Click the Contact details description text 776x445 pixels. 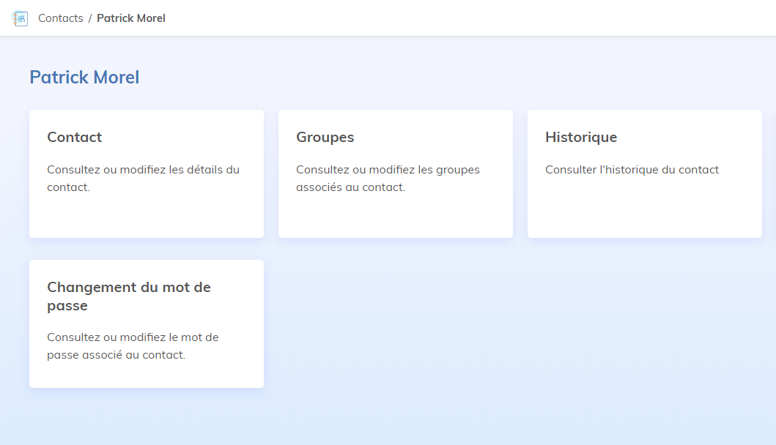143,178
